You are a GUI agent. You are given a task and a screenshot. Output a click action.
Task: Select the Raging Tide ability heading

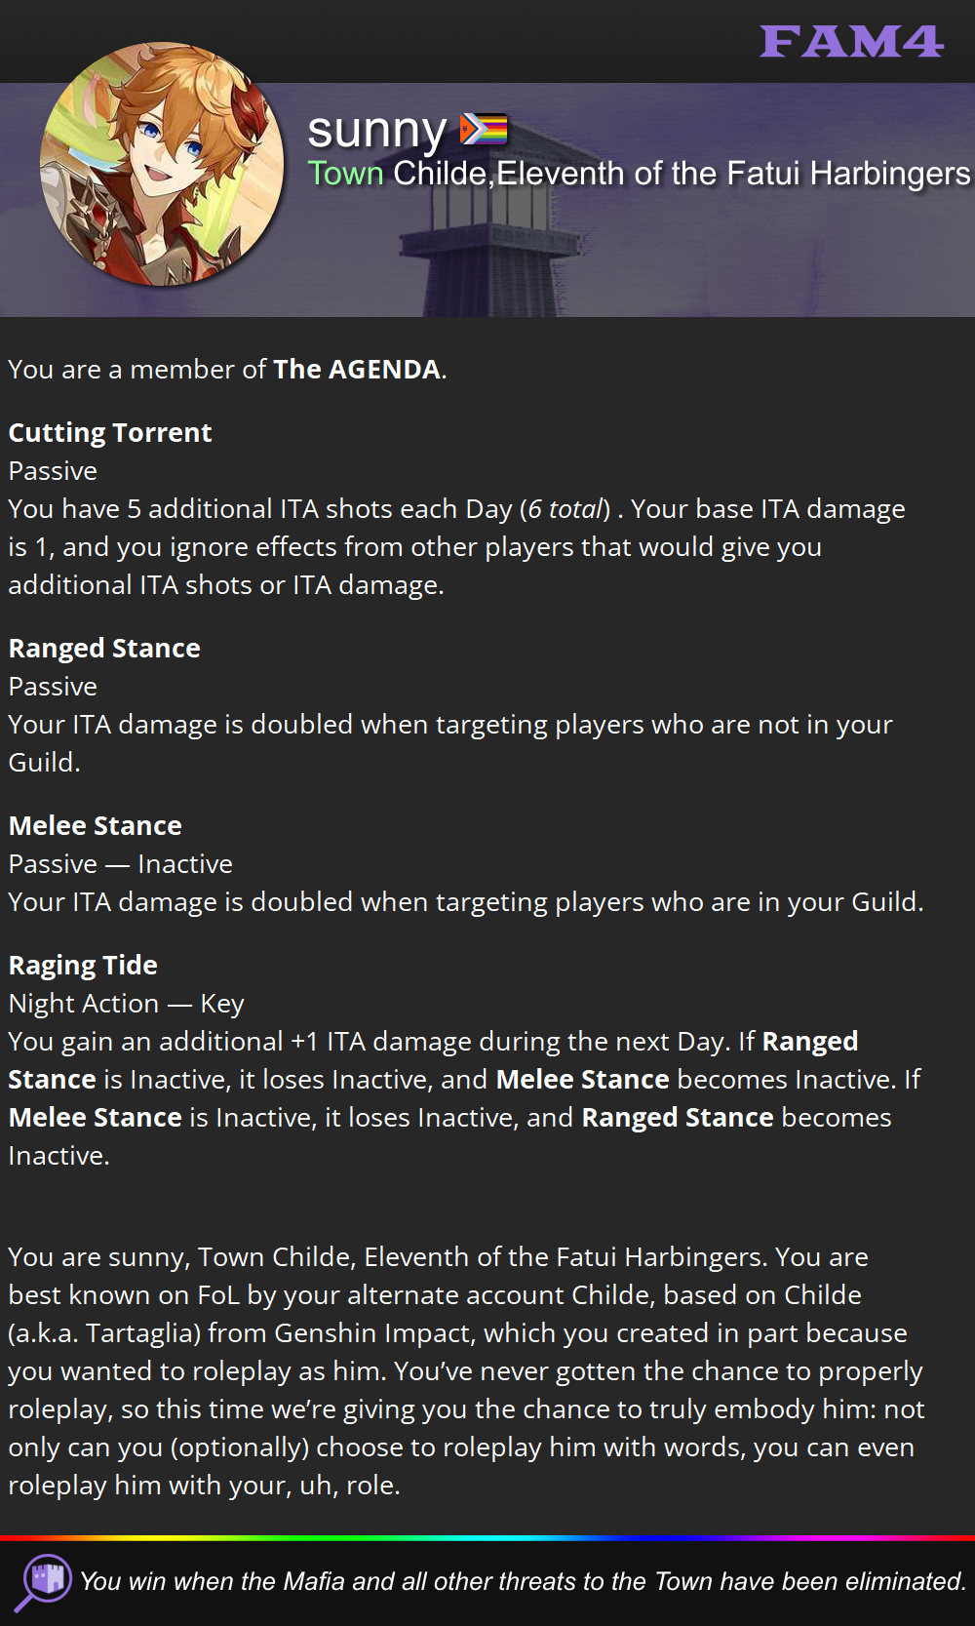click(x=83, y=965)
